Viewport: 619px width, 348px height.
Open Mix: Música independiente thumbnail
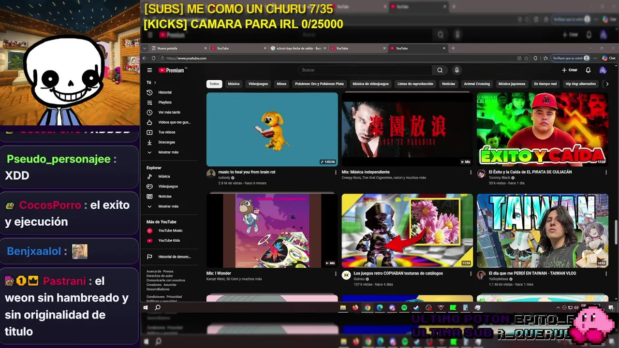click(407, 130)
